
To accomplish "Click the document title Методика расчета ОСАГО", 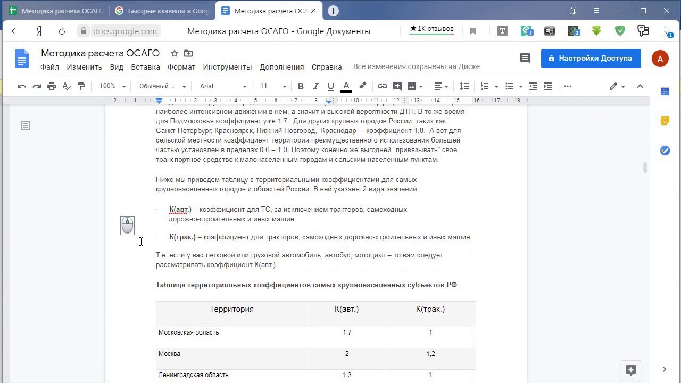I will coord(100,53).
